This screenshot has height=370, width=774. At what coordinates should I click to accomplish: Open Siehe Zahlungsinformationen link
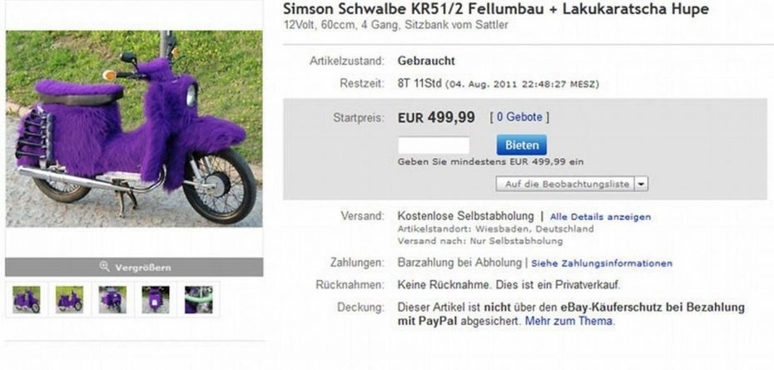pyautogui.click(x=602, y=264)
